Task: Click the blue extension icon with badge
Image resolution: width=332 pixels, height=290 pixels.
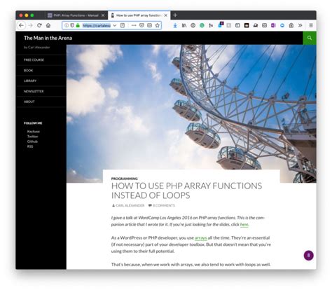Action: [220, 25]
